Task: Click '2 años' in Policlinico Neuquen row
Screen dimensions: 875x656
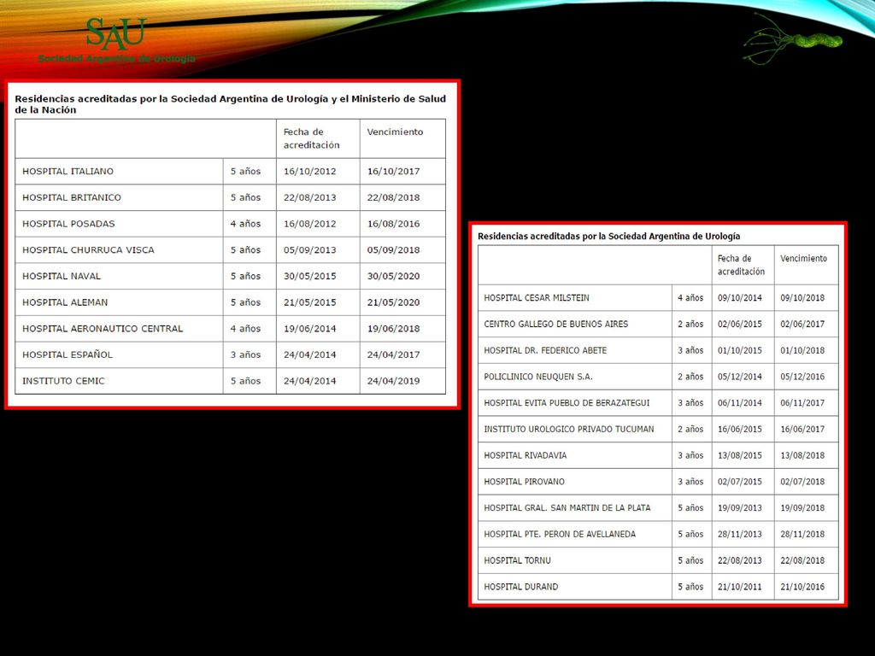Action: pos(690,377)
